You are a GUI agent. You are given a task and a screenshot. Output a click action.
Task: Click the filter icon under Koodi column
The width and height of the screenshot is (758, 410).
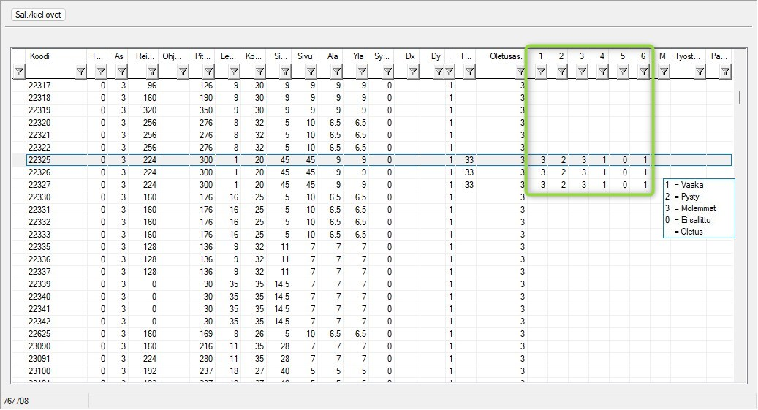[x=80, y=72]
